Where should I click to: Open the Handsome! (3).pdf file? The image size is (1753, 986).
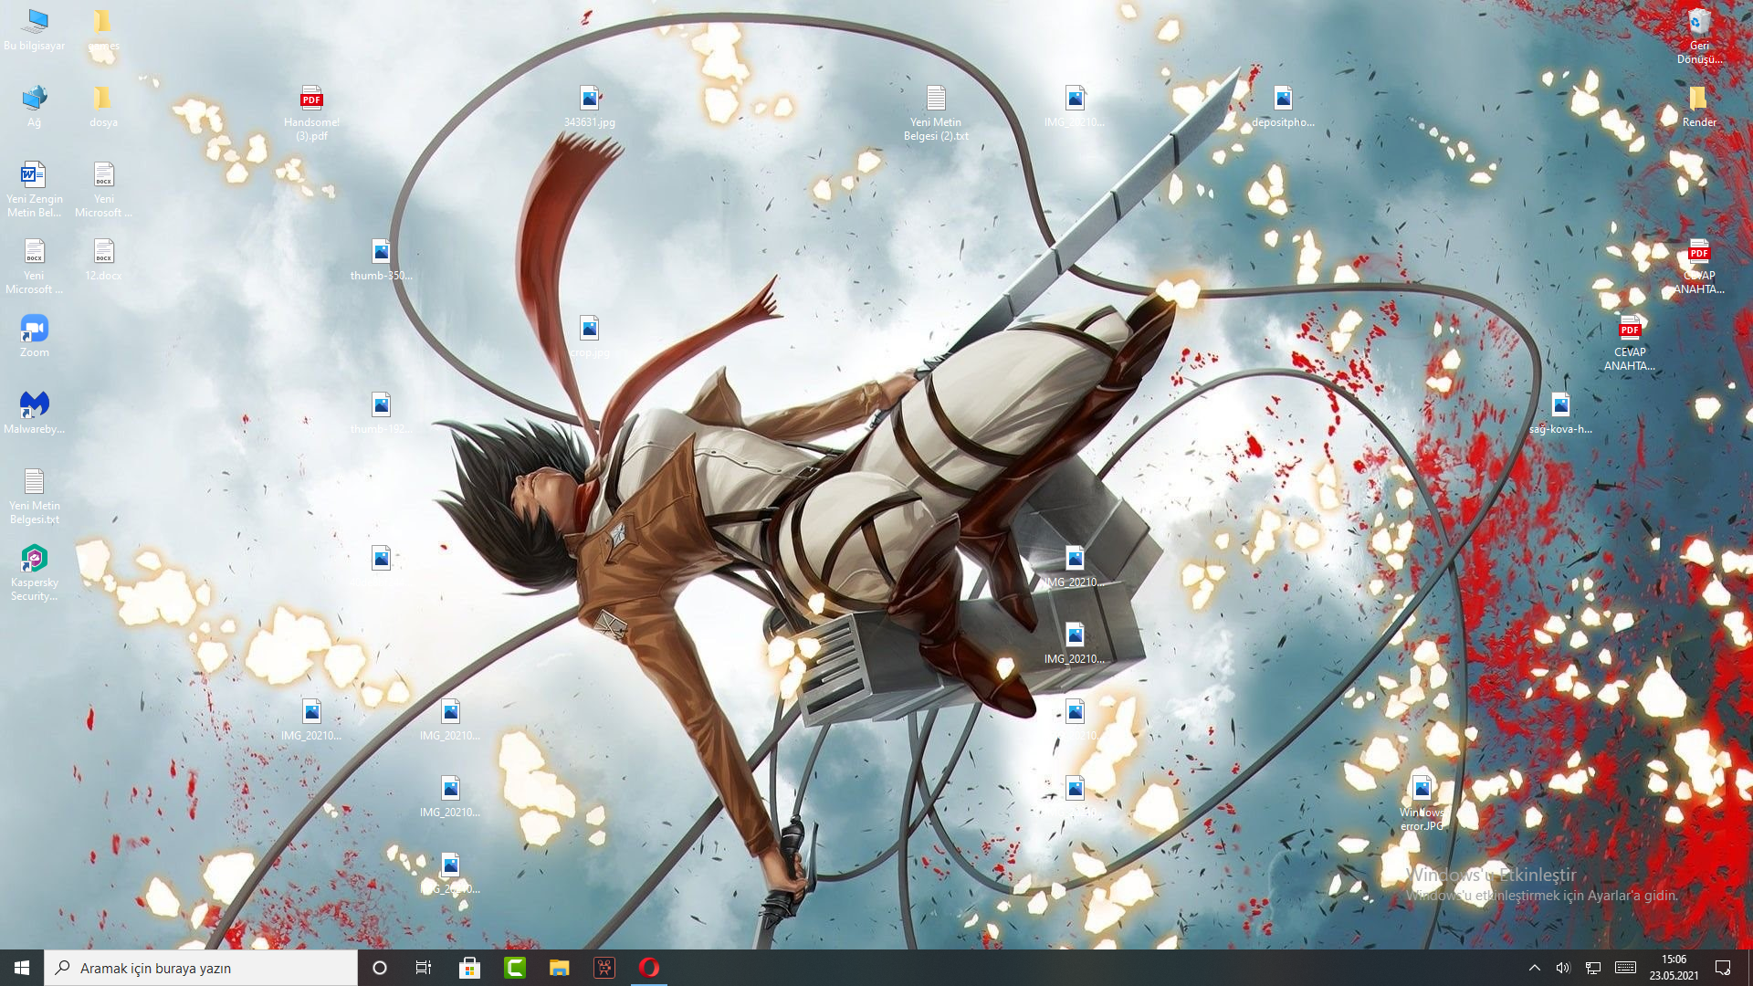(311, 98)
